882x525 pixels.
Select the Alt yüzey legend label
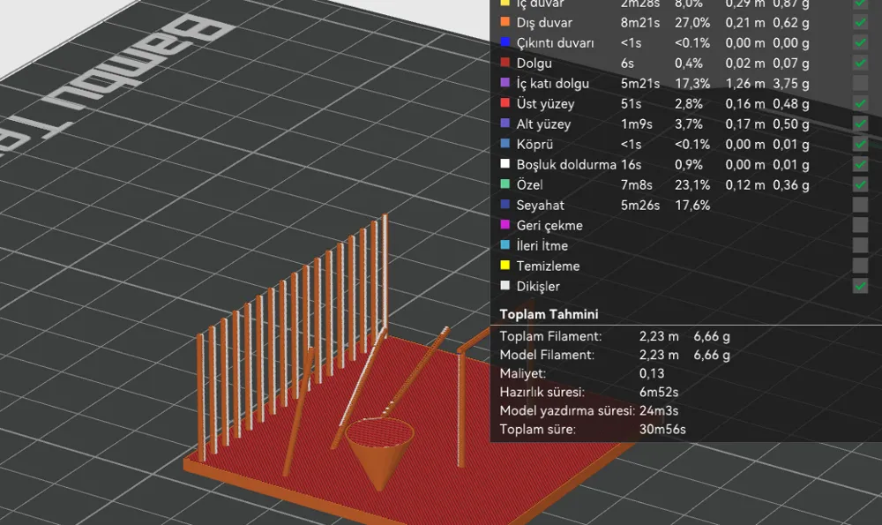(543, 124)
